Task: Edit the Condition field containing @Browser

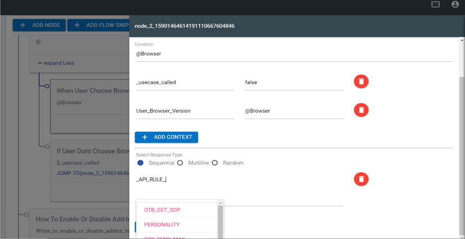Action: pyautogui.click(x=294, y=54)
